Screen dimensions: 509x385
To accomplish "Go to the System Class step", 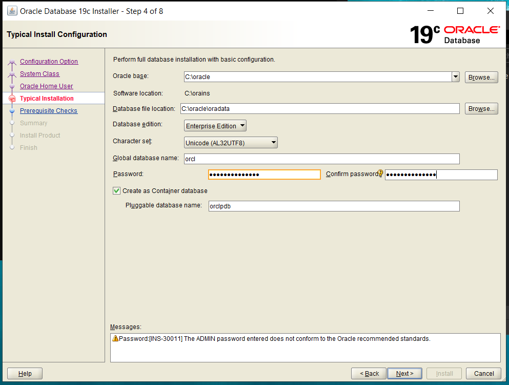I will (x=39, y=74).
